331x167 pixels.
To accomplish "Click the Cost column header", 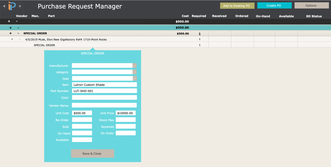I will click(x=185, y=16).
